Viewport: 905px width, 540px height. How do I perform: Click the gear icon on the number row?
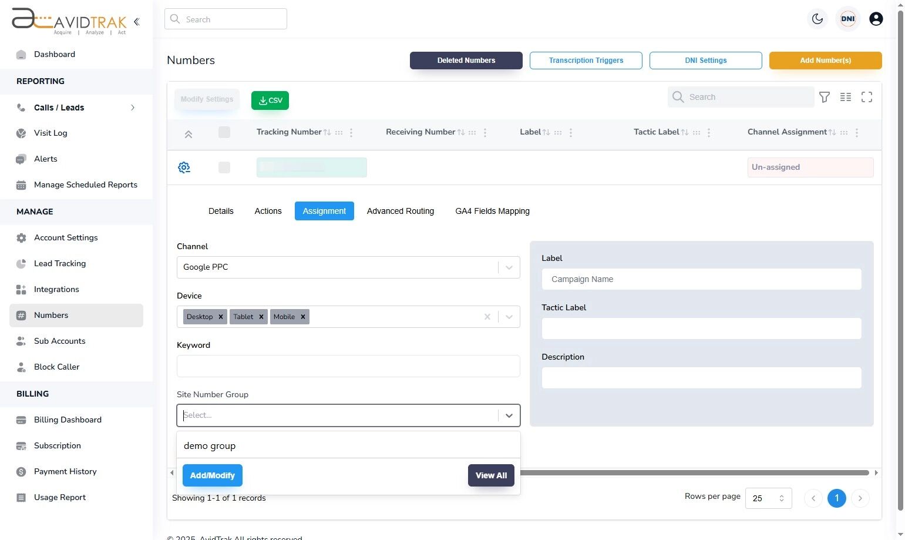pos(184,167)
